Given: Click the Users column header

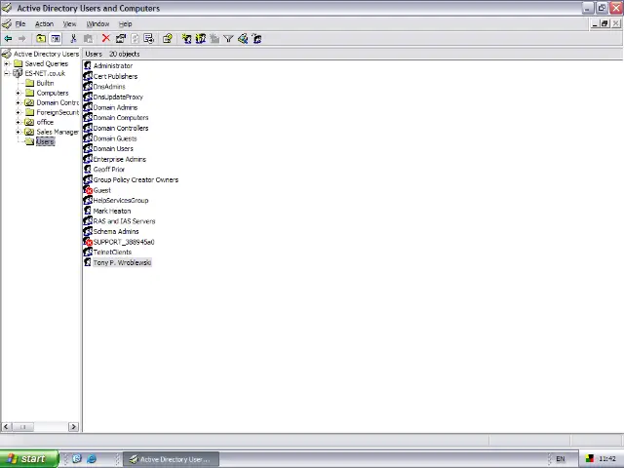Looking at the screenshot, I should [x=94, y=54].
